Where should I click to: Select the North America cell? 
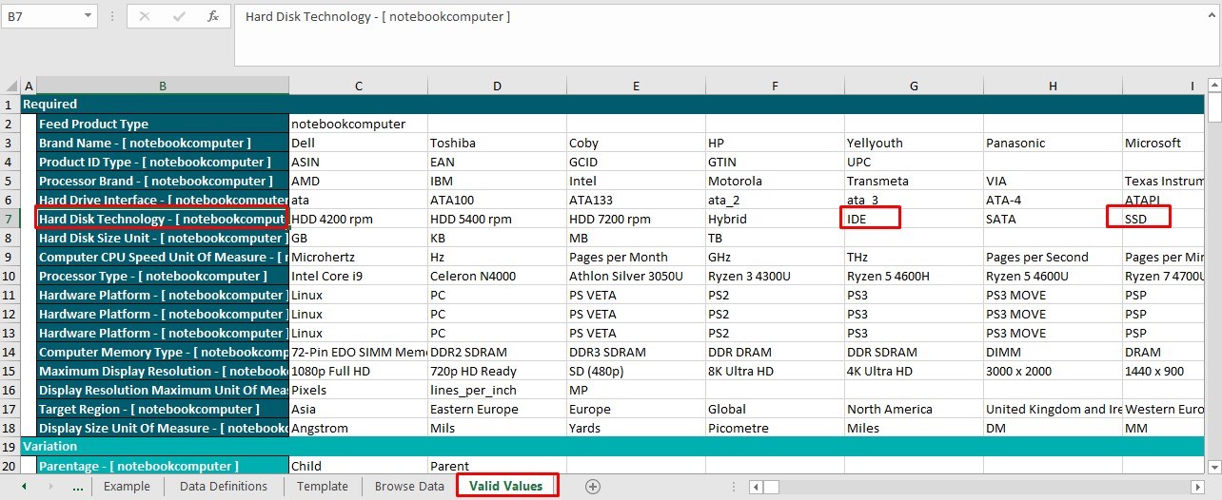click(x=914, y=409)
